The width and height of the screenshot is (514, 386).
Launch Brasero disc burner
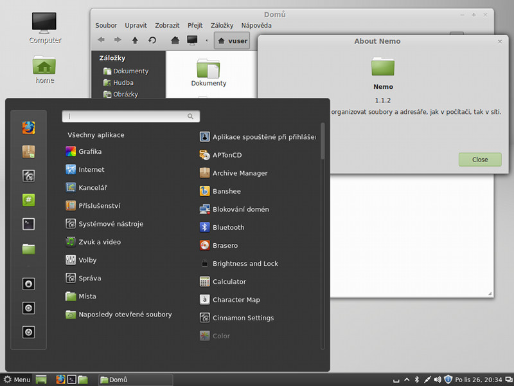[x=218, y=245]
